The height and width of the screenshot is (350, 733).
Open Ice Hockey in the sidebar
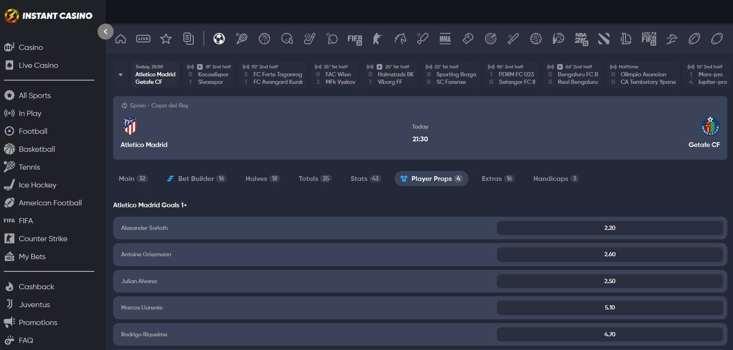click(37, 185)
